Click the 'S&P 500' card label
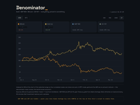 pos(77,24)
